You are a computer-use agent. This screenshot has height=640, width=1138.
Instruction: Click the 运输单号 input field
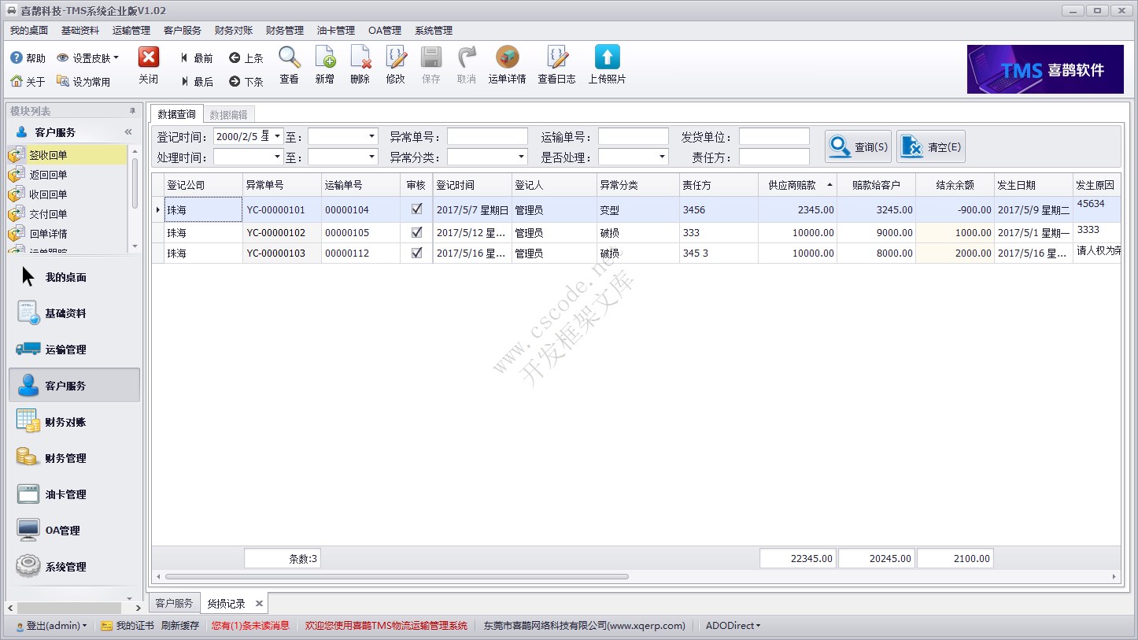pyautogui.click(x=633, y=136)
